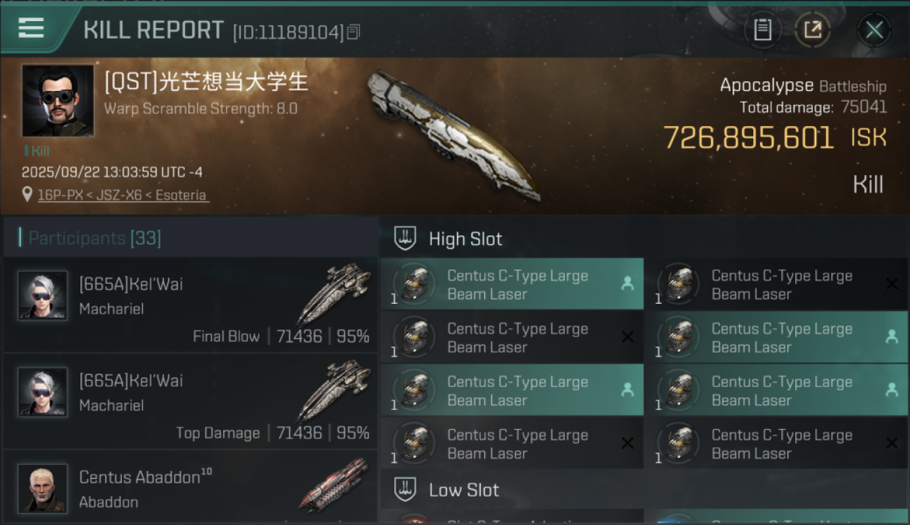The image size is (910, 525).
Task: Close the kill report window
Action: [874, 29]
